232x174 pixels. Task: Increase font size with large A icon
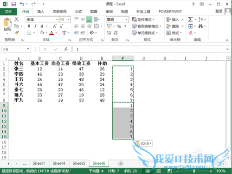(x=55, y=26)
